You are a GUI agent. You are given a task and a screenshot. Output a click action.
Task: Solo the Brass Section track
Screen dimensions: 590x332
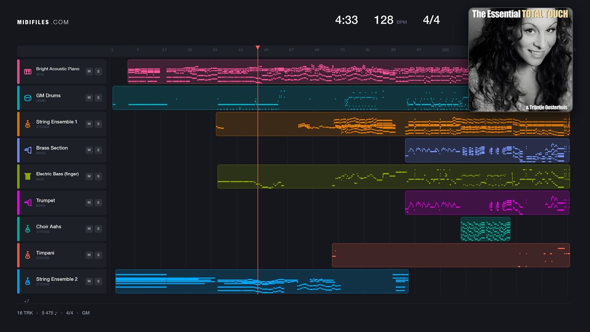[x=98, y=150]
